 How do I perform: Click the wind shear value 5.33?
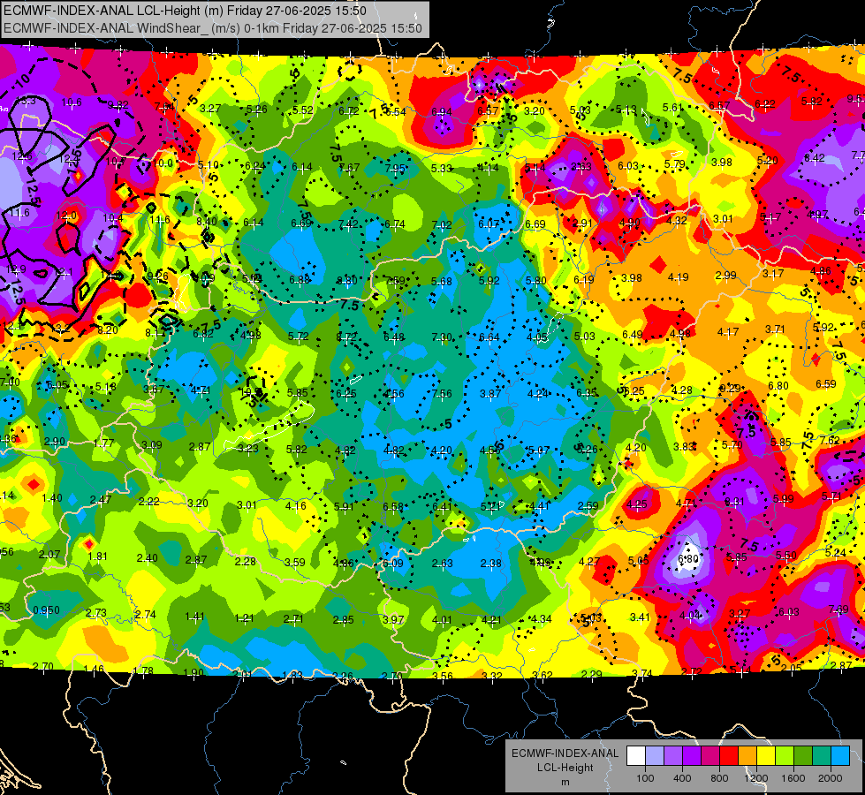pos(441,168)
